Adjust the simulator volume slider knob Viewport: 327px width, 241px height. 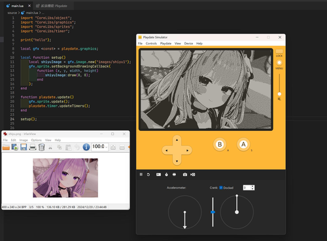(x=279, y=94)
